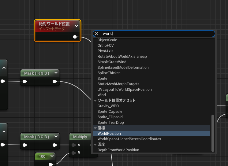Viewport: 228px width, 166px height.
Task: Click the 100 constant node output pin
Action: 50,164
